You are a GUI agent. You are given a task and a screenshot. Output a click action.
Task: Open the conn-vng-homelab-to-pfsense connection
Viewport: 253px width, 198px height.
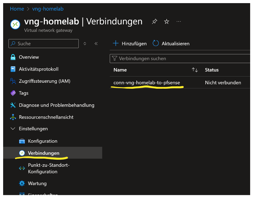click(147, 83)
